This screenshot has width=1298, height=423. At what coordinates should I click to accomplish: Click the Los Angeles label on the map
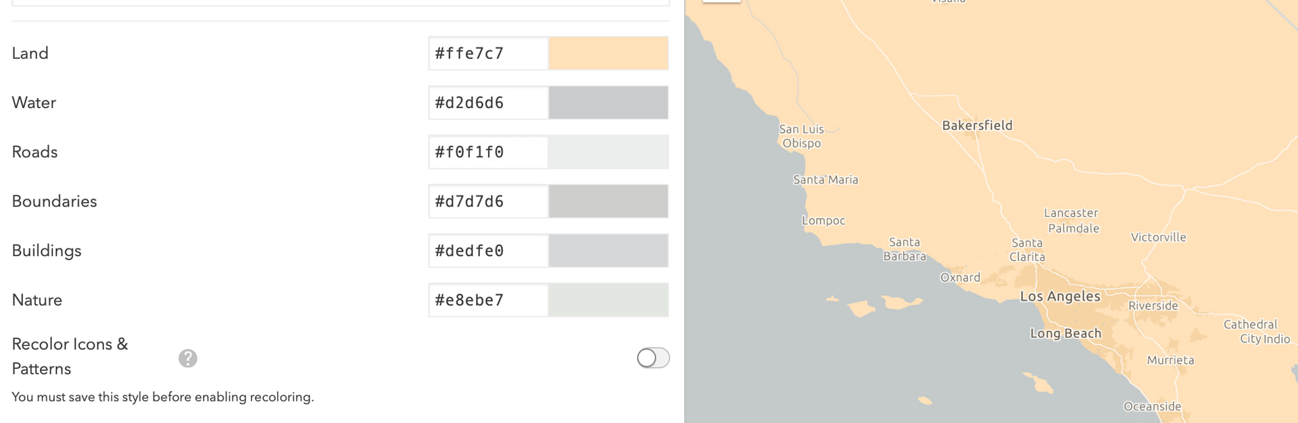(x=1060, y=296)
